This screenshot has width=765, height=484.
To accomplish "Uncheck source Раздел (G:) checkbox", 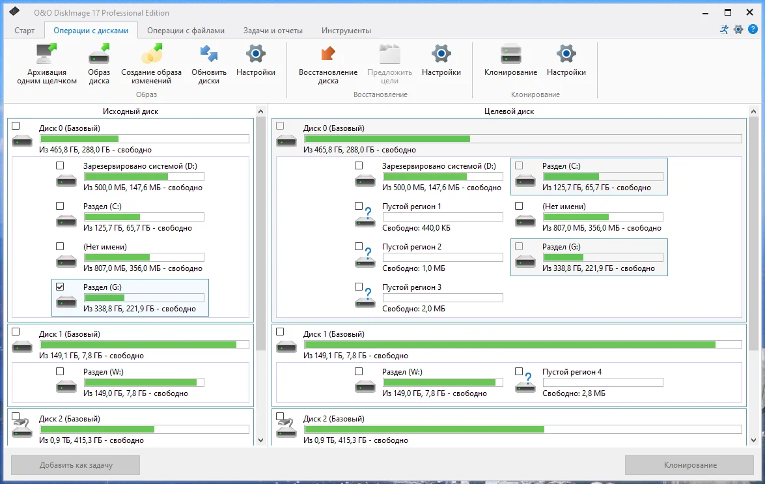I will point(60,287).
